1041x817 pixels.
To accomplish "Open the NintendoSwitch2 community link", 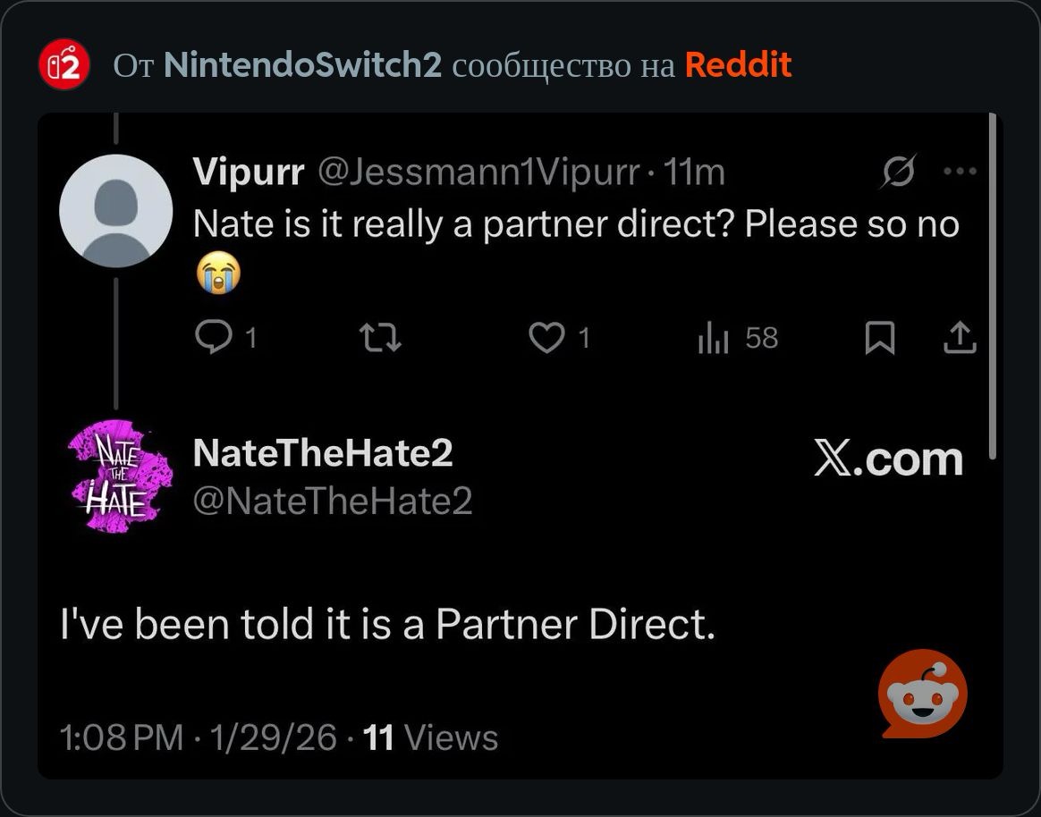I will (302, 65).
